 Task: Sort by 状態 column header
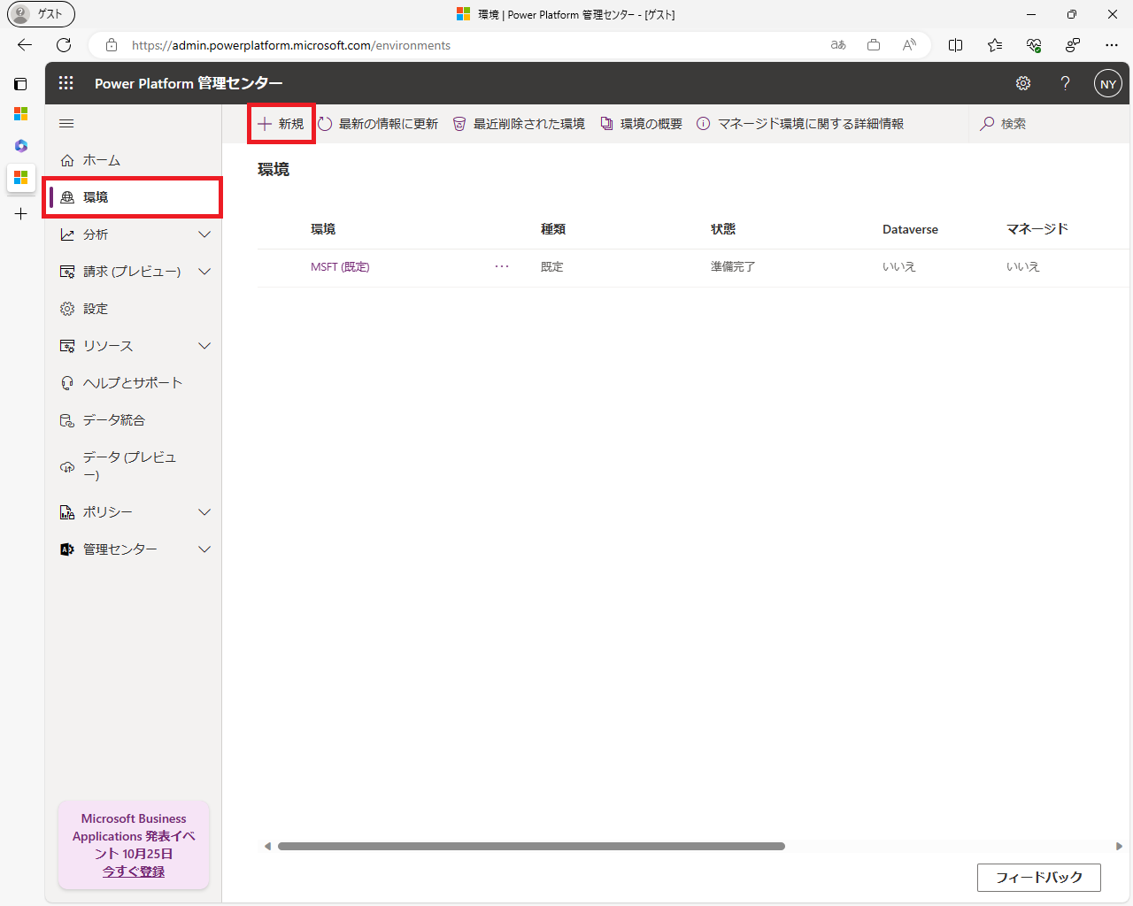click(x=723, y=229)
